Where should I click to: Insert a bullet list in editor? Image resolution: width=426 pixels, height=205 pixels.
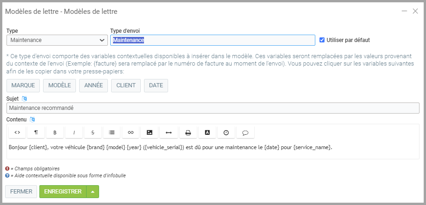112,133
